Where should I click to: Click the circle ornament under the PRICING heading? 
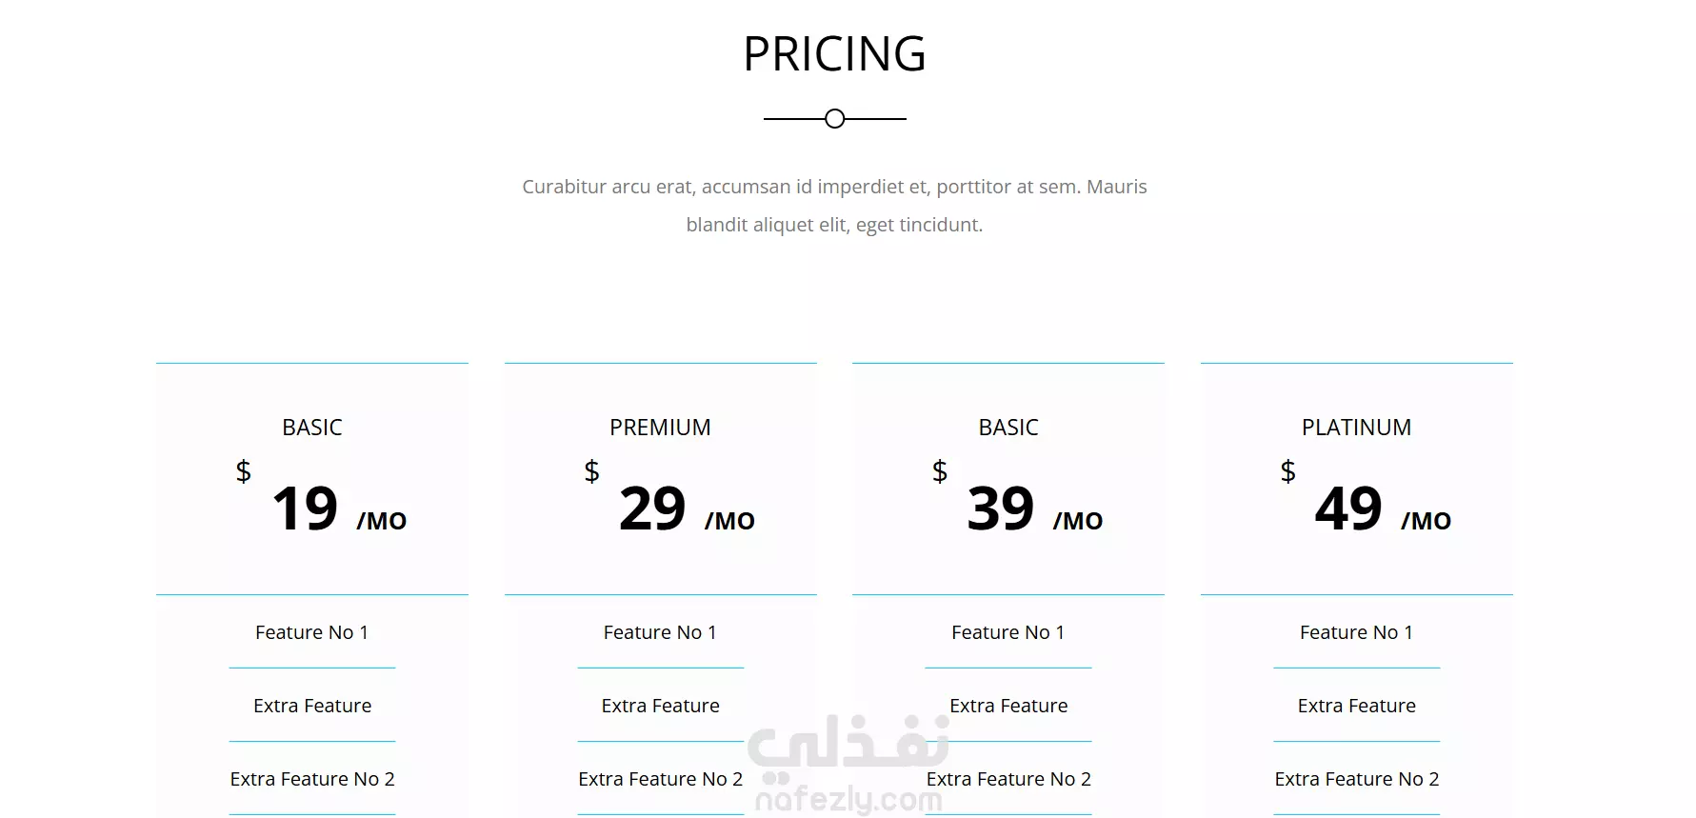(x=834, y=119)
